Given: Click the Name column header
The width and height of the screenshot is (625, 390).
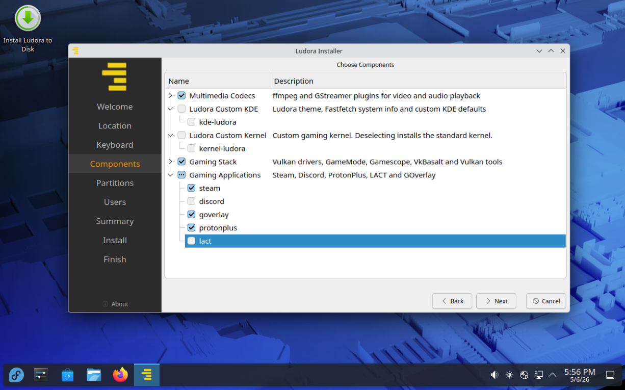Looking at the screenshot, I should coord(218,81).
